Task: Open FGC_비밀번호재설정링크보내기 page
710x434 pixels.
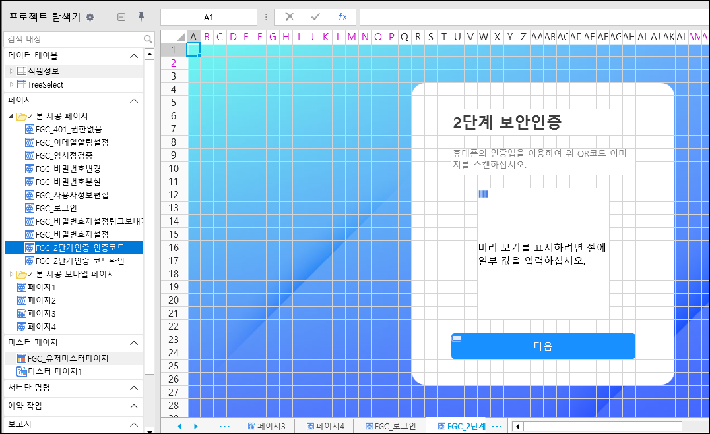Action: click(x=88, y=221)
